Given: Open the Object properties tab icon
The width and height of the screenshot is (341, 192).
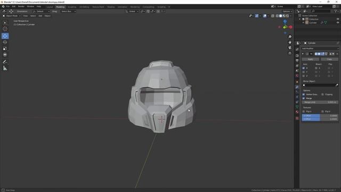Looking at the screenshot, I should click(297, 82).
